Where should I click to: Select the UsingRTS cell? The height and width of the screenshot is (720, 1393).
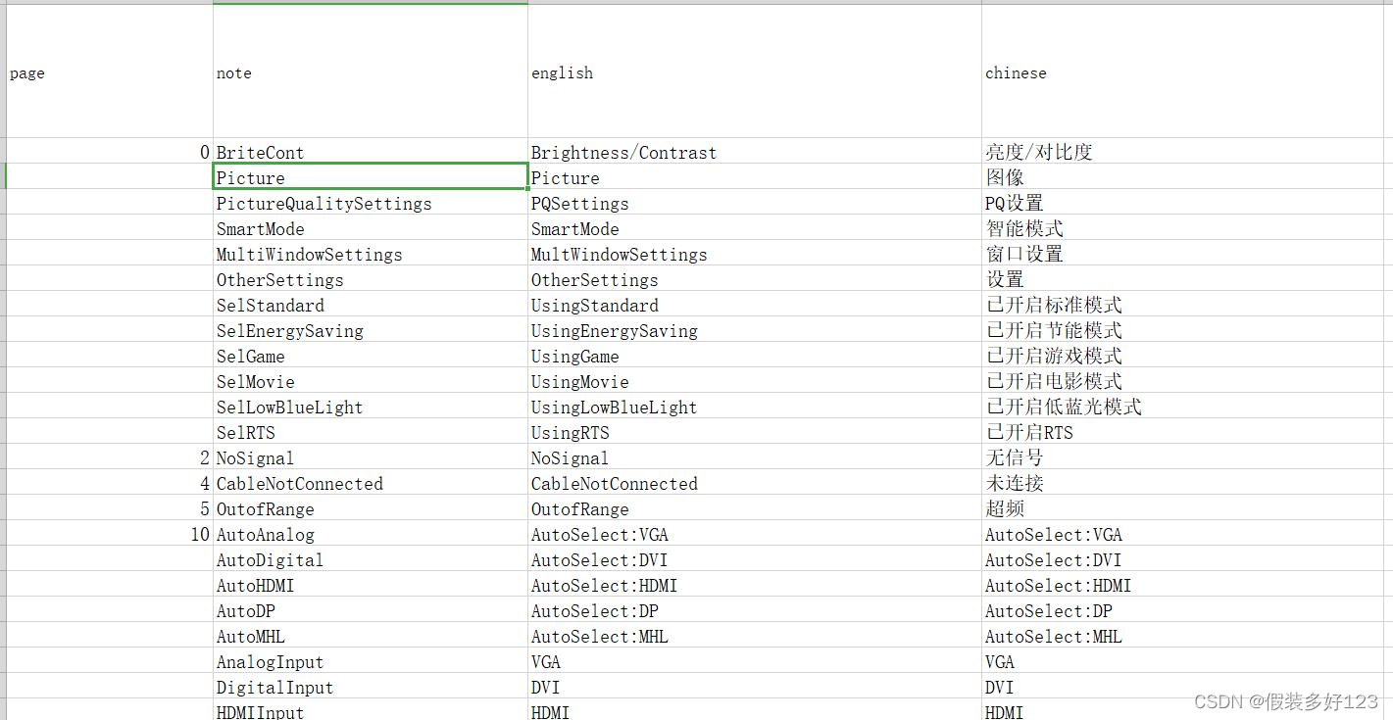pos(755,432)
